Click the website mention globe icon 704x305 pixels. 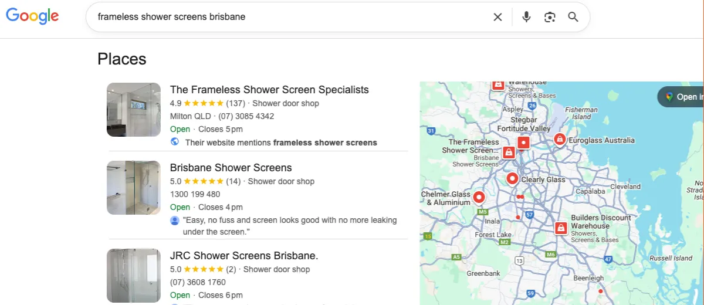[x=175, y=142]
